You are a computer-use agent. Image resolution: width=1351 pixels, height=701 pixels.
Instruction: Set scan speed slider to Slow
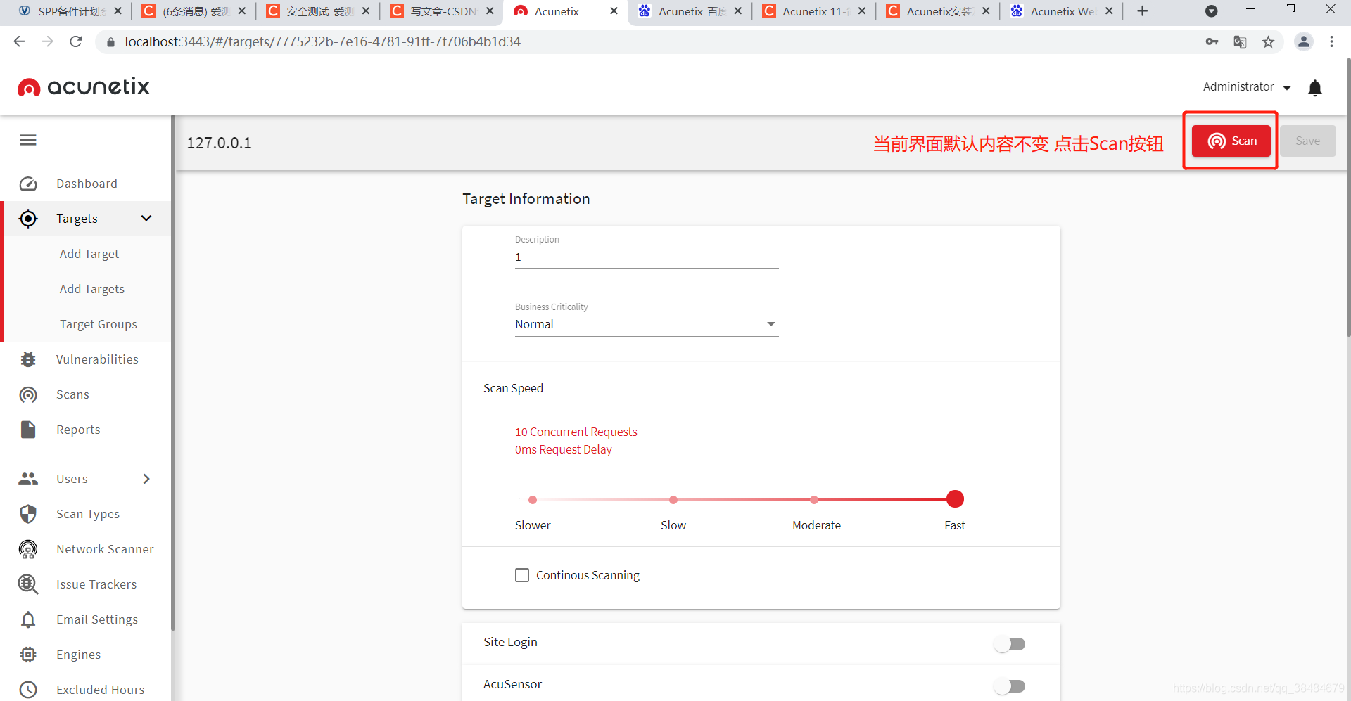click(673, 500)
